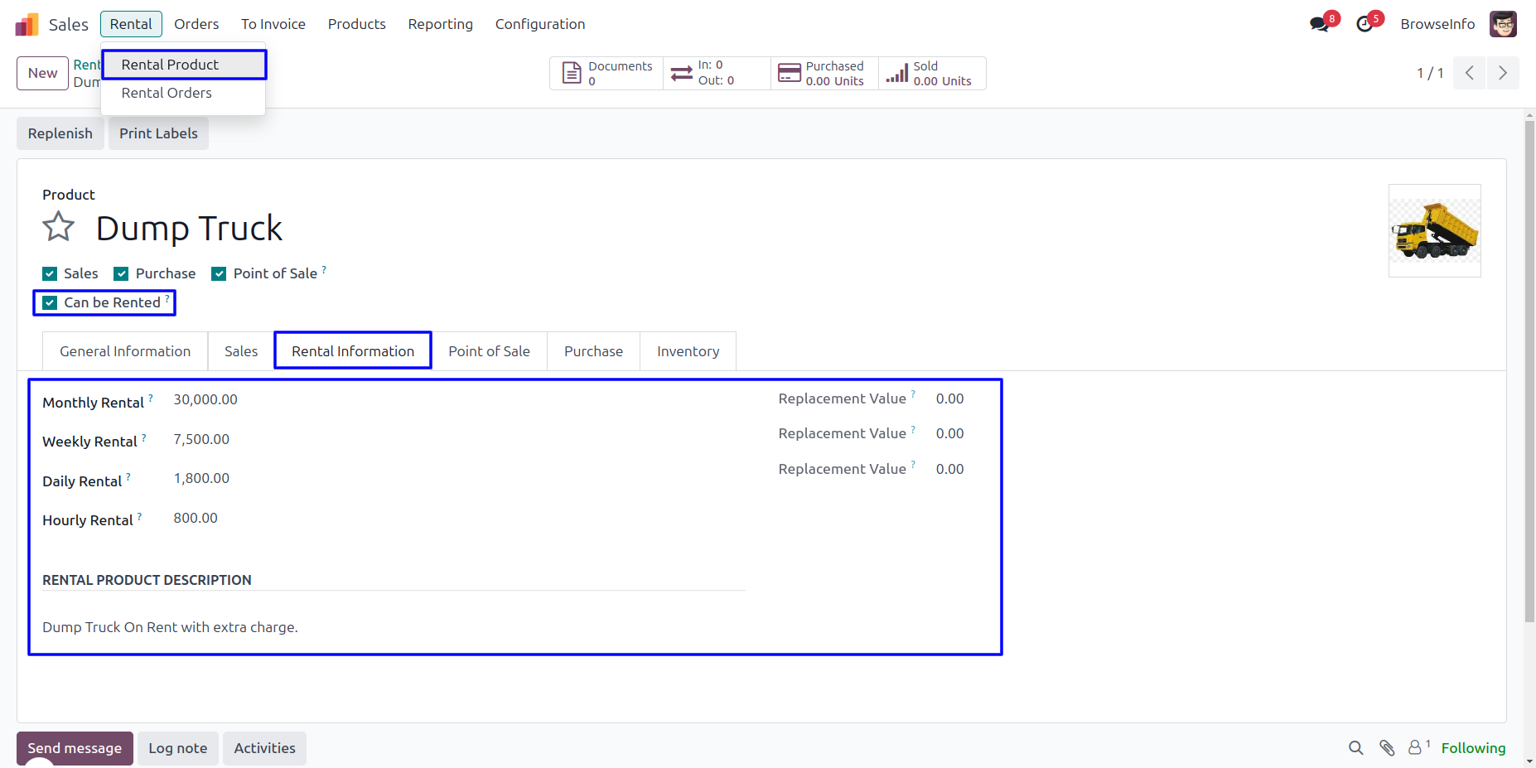This screenshot has height=768, width=1536.
Task: Open the chat messages icon
Action: point(1319,24)
